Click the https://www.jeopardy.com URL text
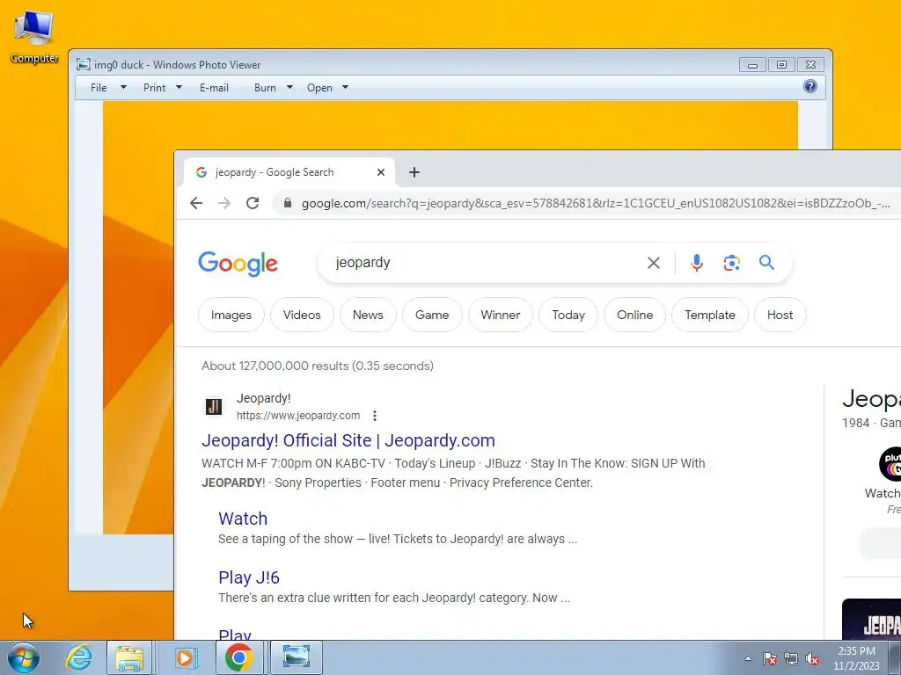Image resolution: width=901 pixels, height=675 pixels. (298, 416)
